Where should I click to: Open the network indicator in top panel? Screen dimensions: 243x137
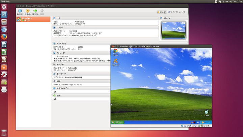pyautogui.click(x=220, y=2)
